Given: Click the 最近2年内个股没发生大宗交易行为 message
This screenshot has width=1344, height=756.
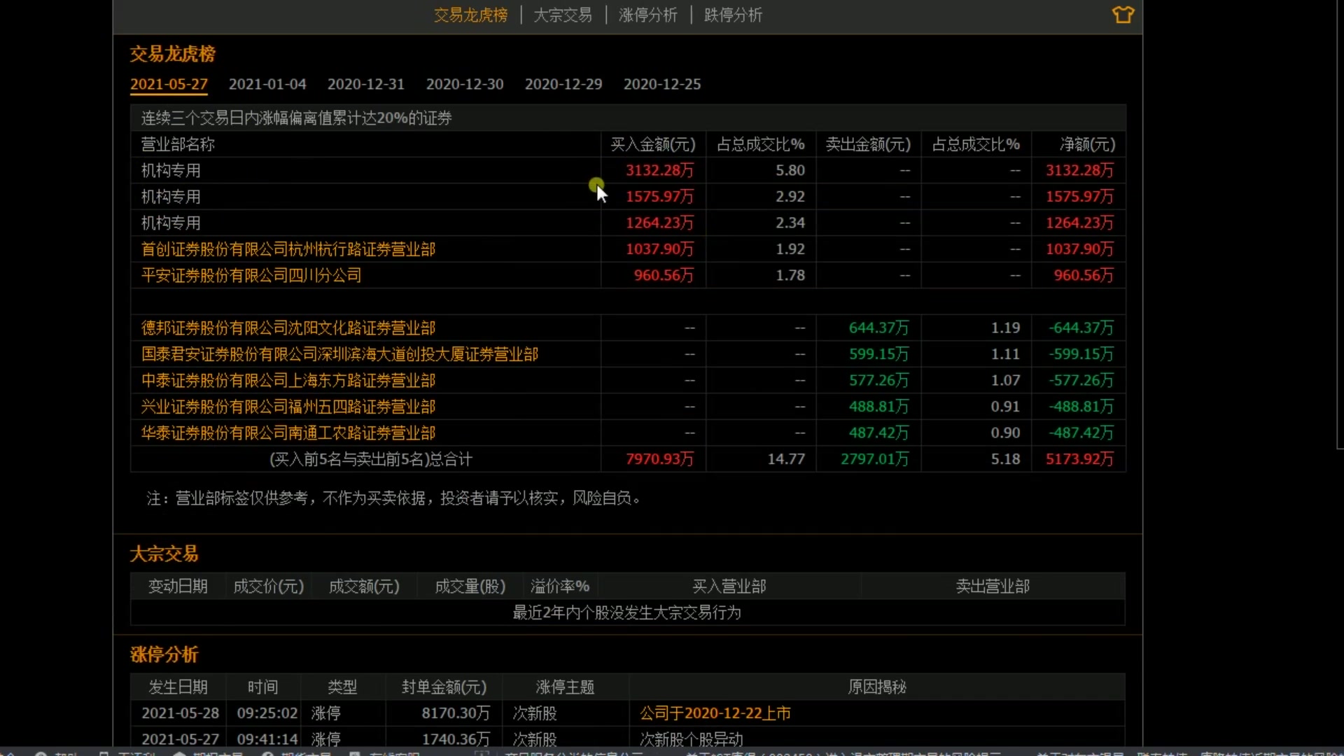Looking at the screenshot, I should 627,612.
